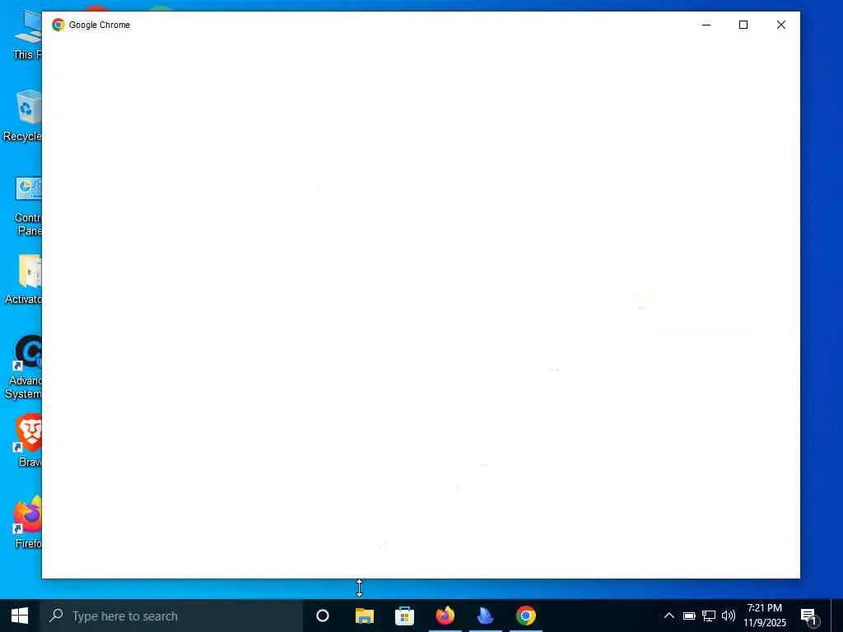Viewport: 843px width, 632px height.
Task: Open the volume control tray icon
Action: 729,616
